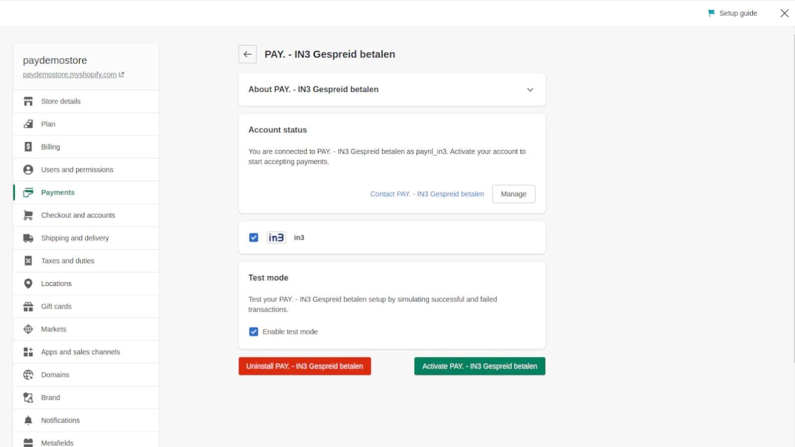Click the Store details shop icon
Image resolution: width=795 pixels, height=447 pixels.
click(x=28, y=101)
